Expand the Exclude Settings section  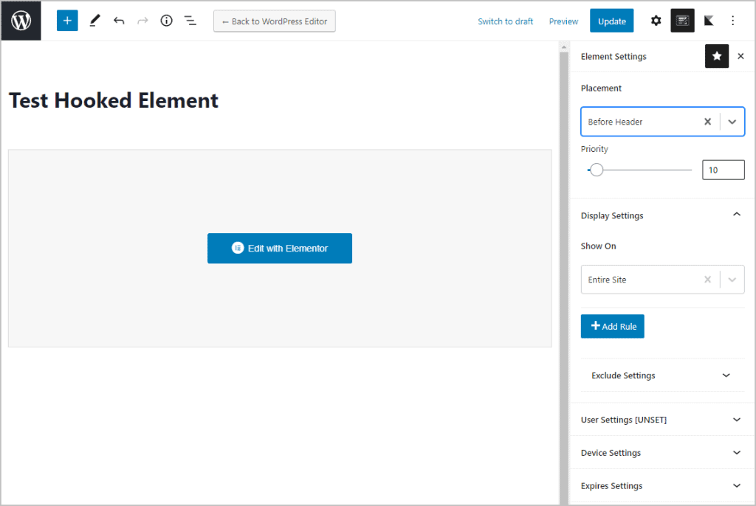(726, 375)
